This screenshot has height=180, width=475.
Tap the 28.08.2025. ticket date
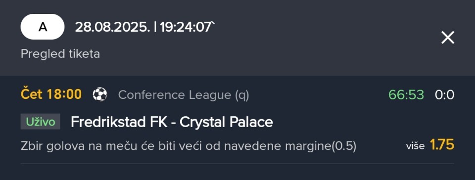[x=112, y=27]
